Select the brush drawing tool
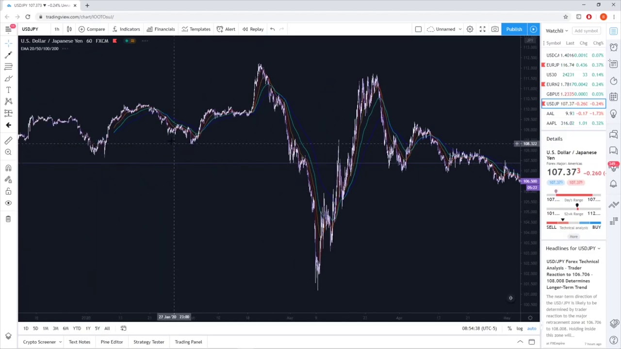 (8, 78)
